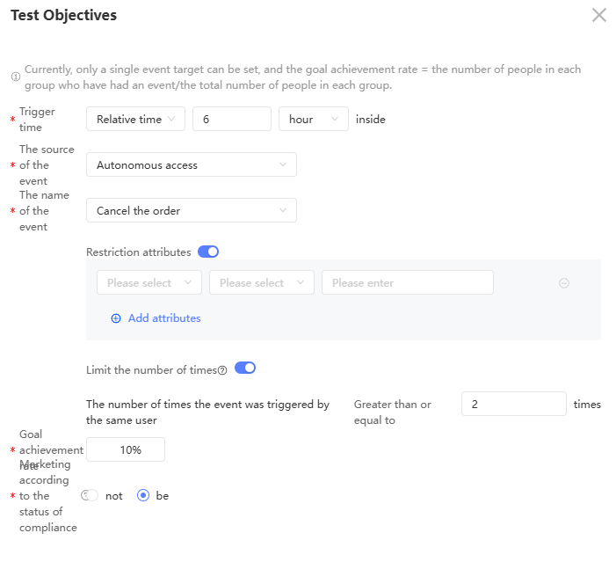
Task: Click the help icon beside Limit the number of times
Action: point(222,370)
